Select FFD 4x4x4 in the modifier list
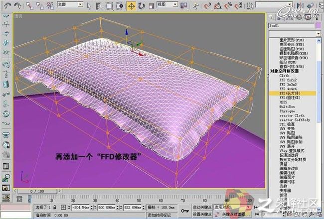324x219 pixels. [x=288, y=89]
